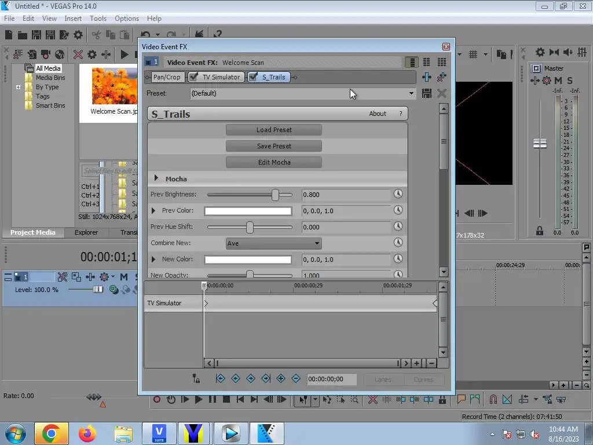This screenshot has width=593, height=445.
Task: Toggle the track Mute button M
Action: pos(124,277)
